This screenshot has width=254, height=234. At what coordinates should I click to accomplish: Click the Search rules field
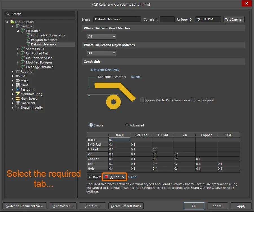40,14
